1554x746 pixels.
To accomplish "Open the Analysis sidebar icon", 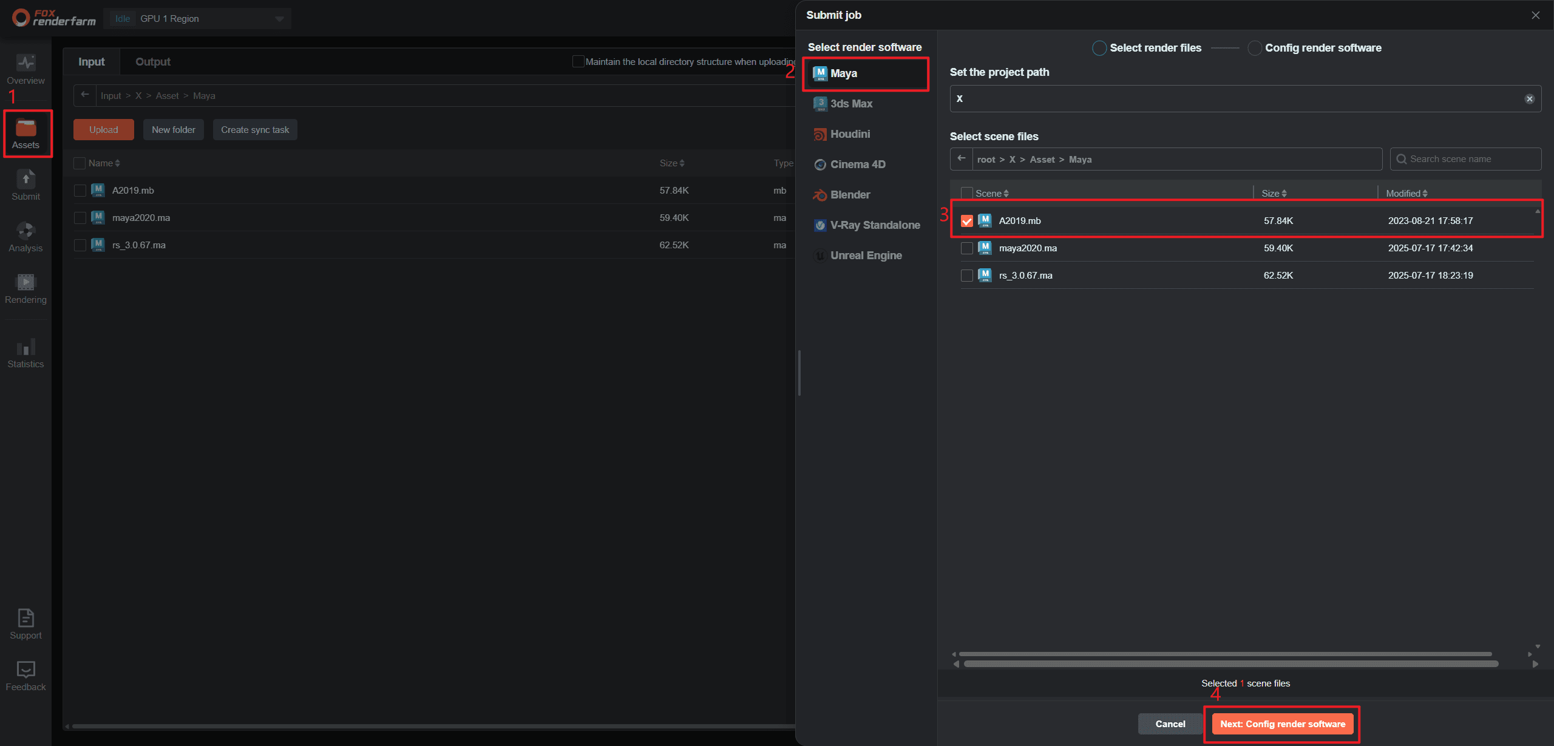I will [x=25, y=237].
